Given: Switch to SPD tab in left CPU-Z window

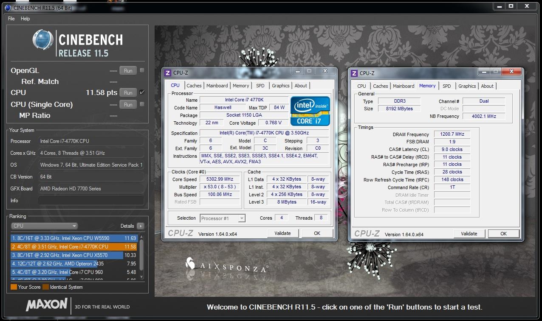Looking at the screenshot, I should (260, 86).
